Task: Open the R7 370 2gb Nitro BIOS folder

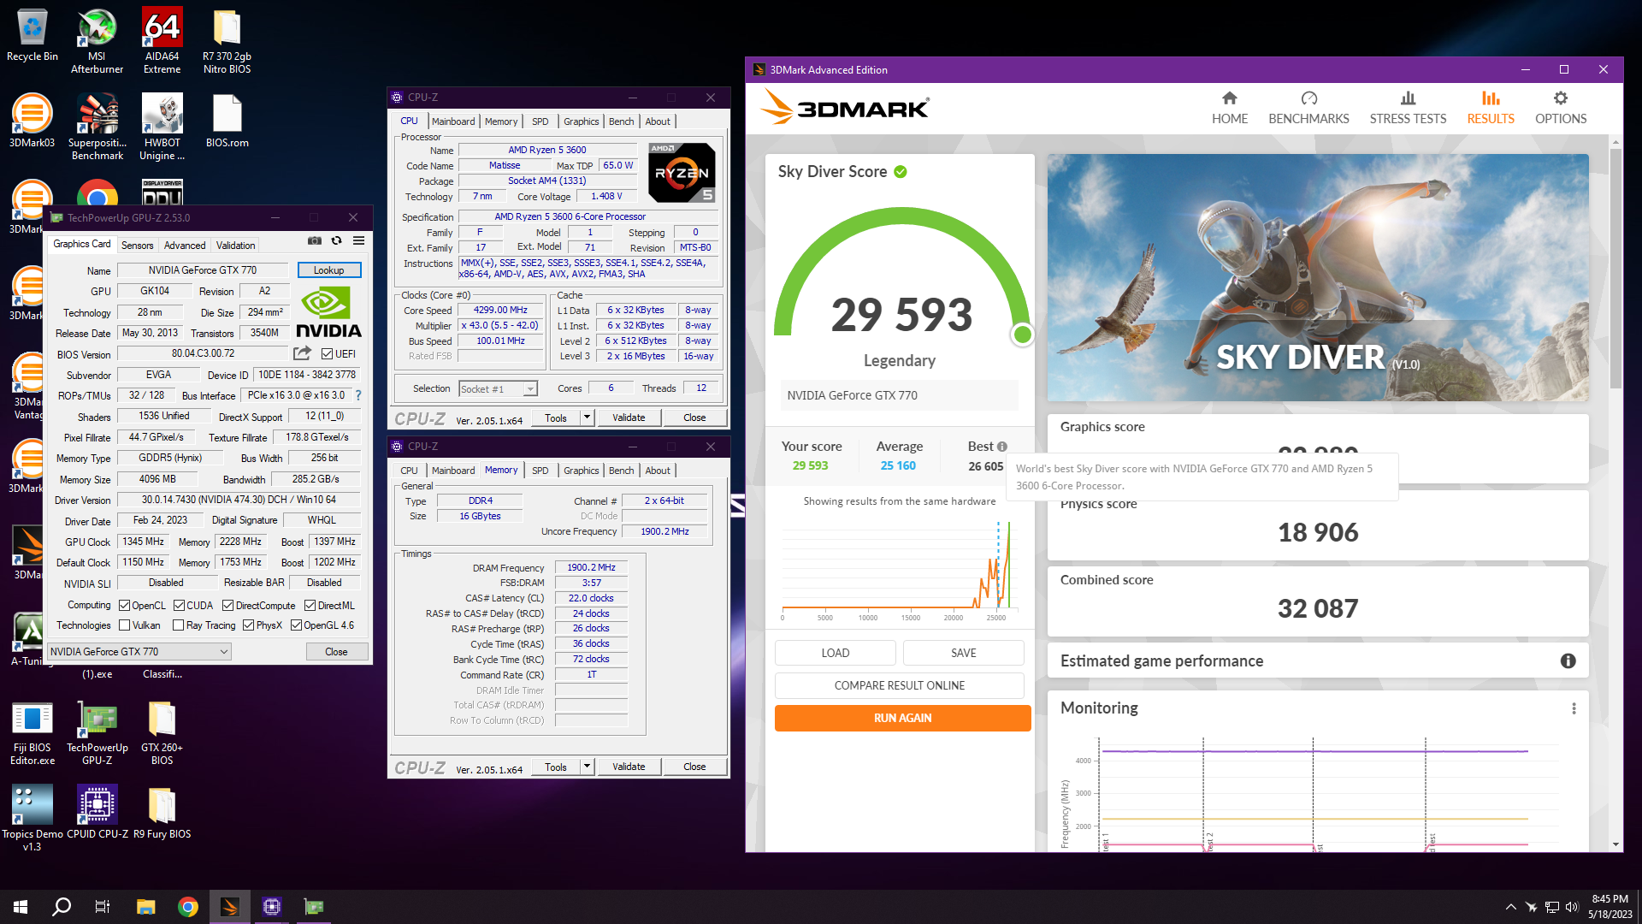Action: click(227, 41)
